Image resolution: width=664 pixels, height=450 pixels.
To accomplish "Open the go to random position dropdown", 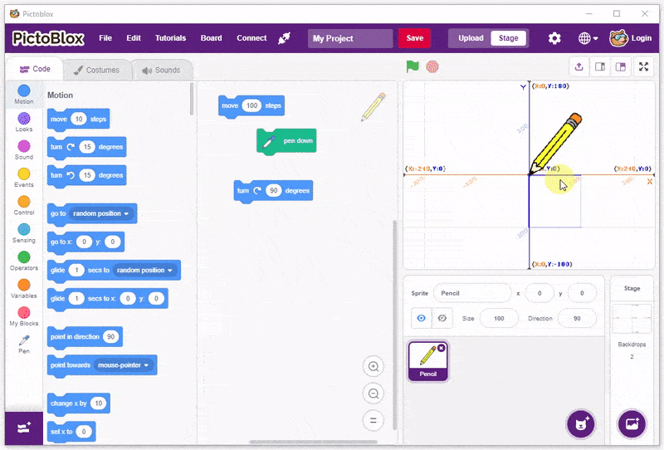I will [x=100, y=213].
